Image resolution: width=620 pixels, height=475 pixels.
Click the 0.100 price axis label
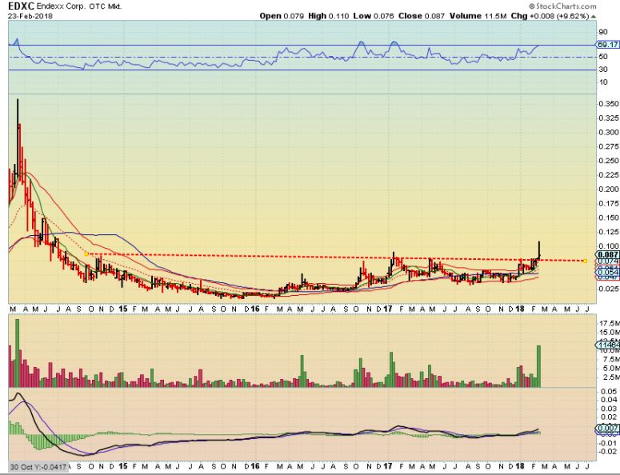pyautogui.click(x=609, y=246)
